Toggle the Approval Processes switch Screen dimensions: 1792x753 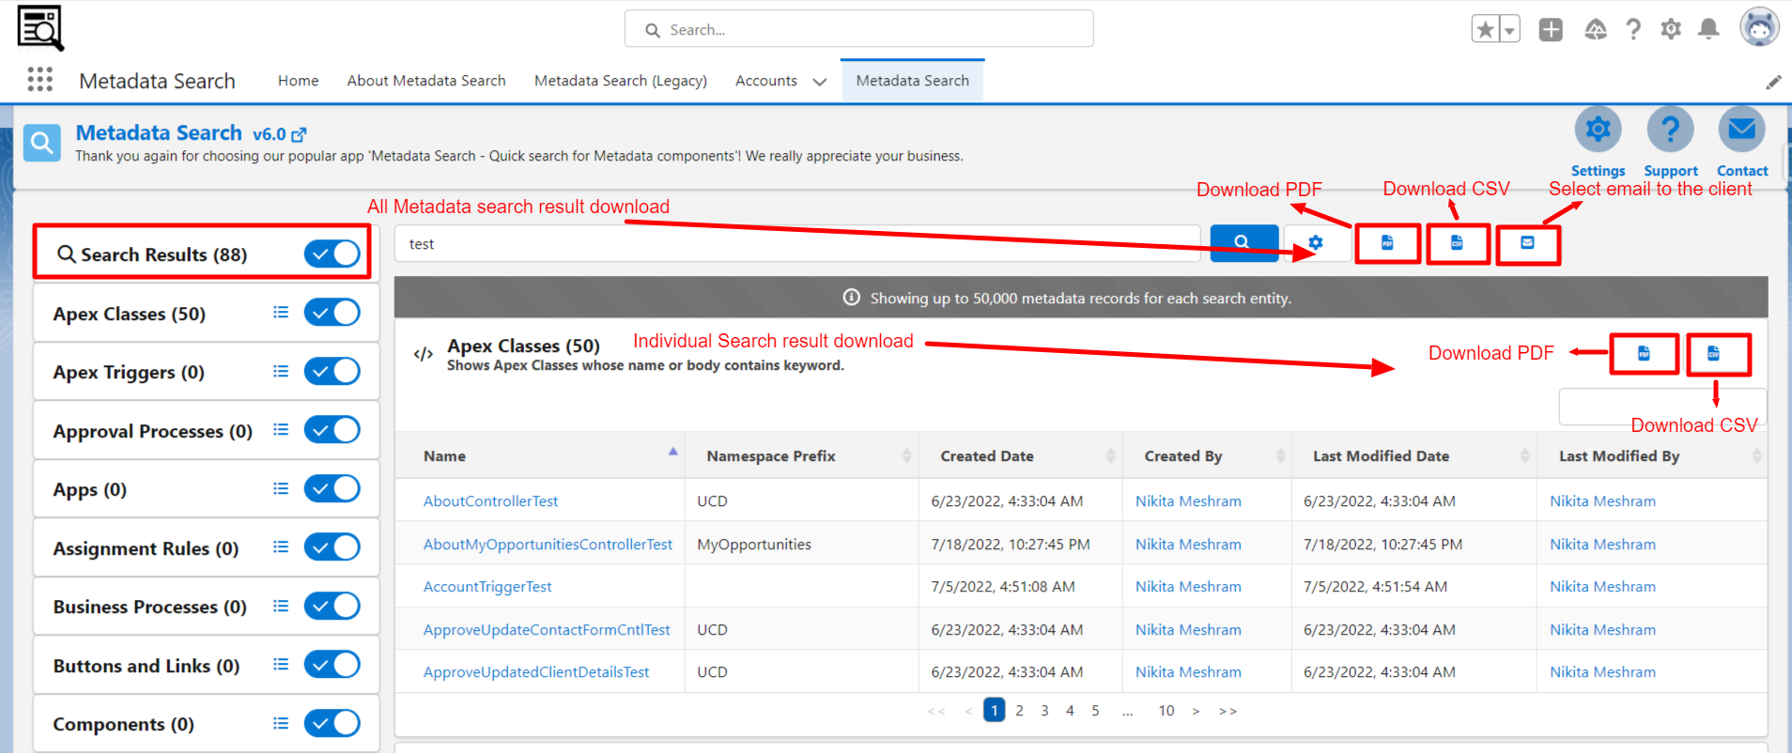332,430
